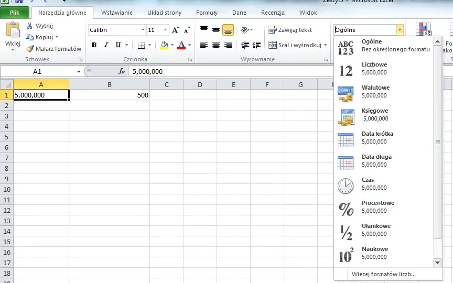Increase font size with large A icon
The height and width of the screenshot is (283, 453).
point(175,30)
